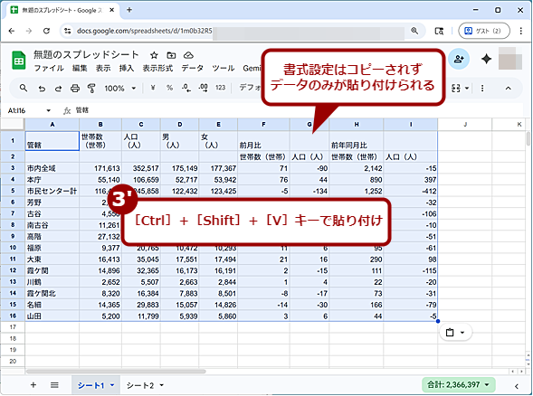Screen dimensions: 533x396
Task: Click the redo icon in toolbar
Action: coord(58,89)
